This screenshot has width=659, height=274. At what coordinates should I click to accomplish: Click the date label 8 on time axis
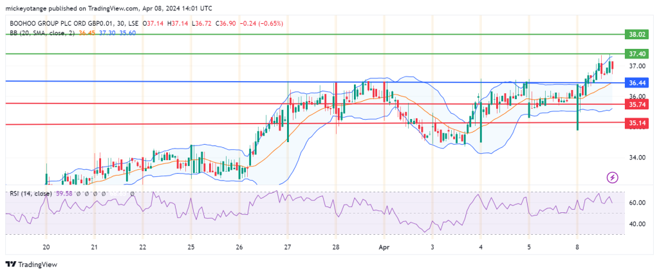pos(577,248)
